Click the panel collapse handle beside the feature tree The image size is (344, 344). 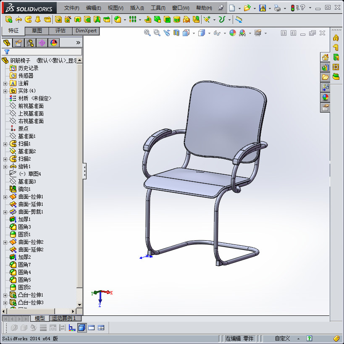coord(85,171)
